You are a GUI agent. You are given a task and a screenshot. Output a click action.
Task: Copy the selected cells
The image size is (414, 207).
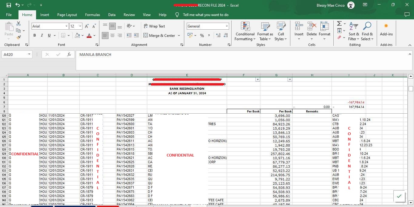(18, 31)
